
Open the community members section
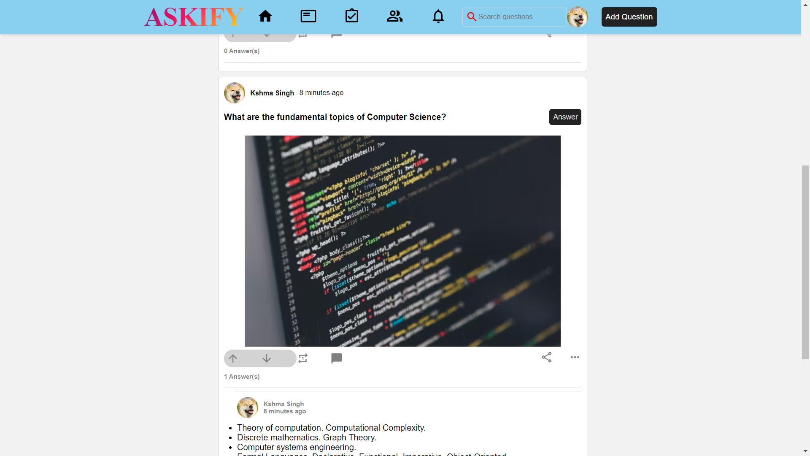click(394, 16)
